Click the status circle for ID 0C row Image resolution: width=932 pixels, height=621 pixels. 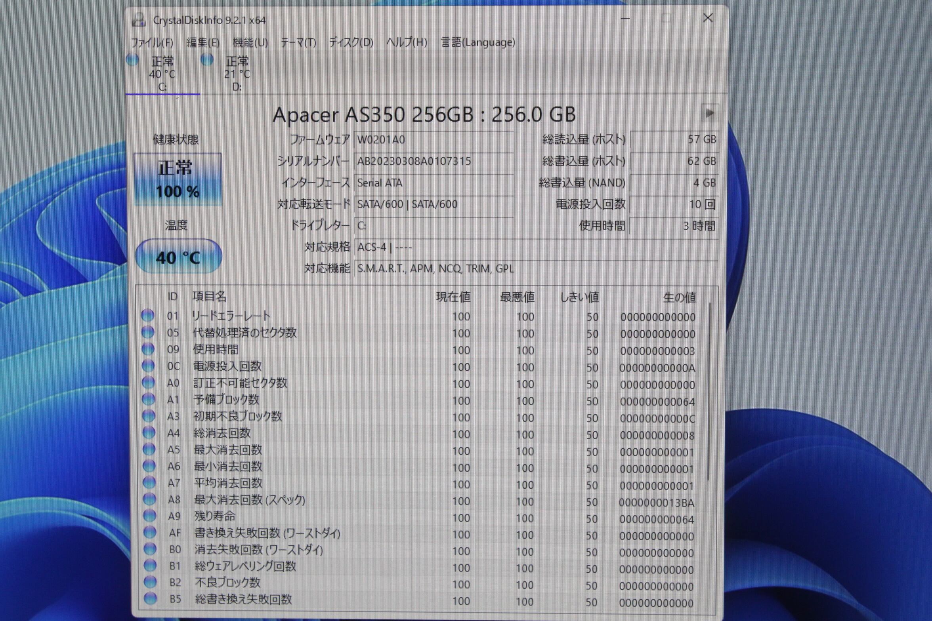[x=148, y=366]
